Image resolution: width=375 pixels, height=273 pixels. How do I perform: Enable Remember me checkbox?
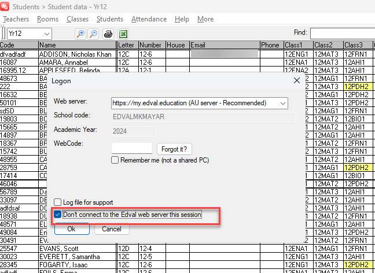[x=115, y=160]
